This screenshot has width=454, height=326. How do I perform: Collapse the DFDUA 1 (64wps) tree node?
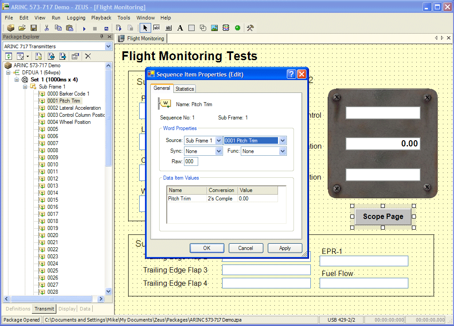tap(8, 73)
